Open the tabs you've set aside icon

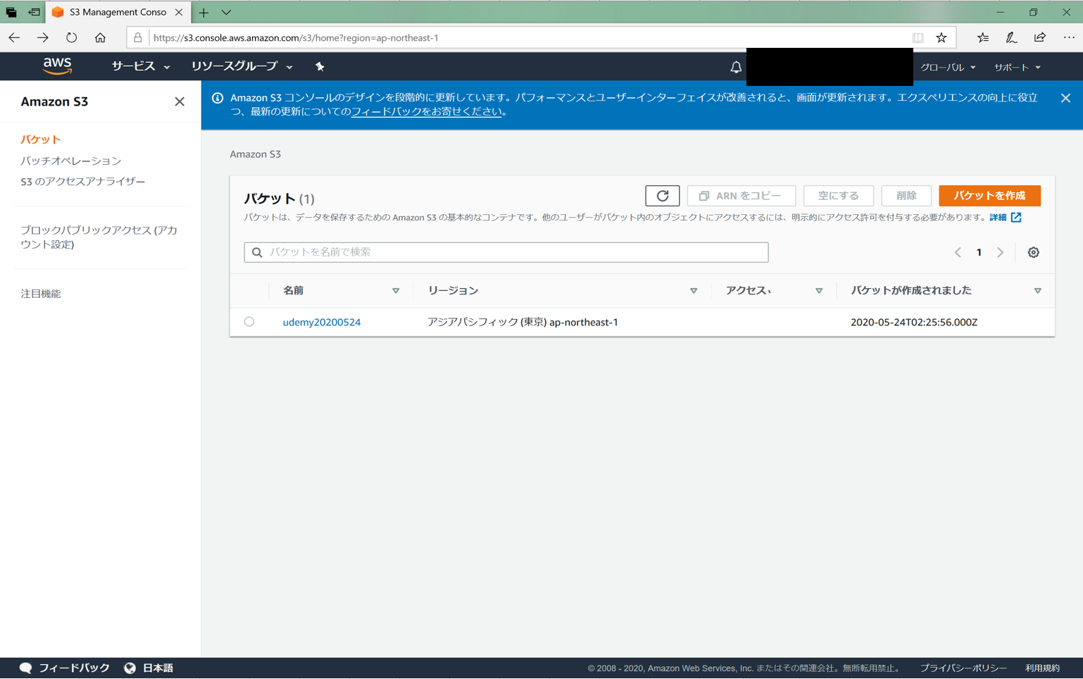[11, 12]
